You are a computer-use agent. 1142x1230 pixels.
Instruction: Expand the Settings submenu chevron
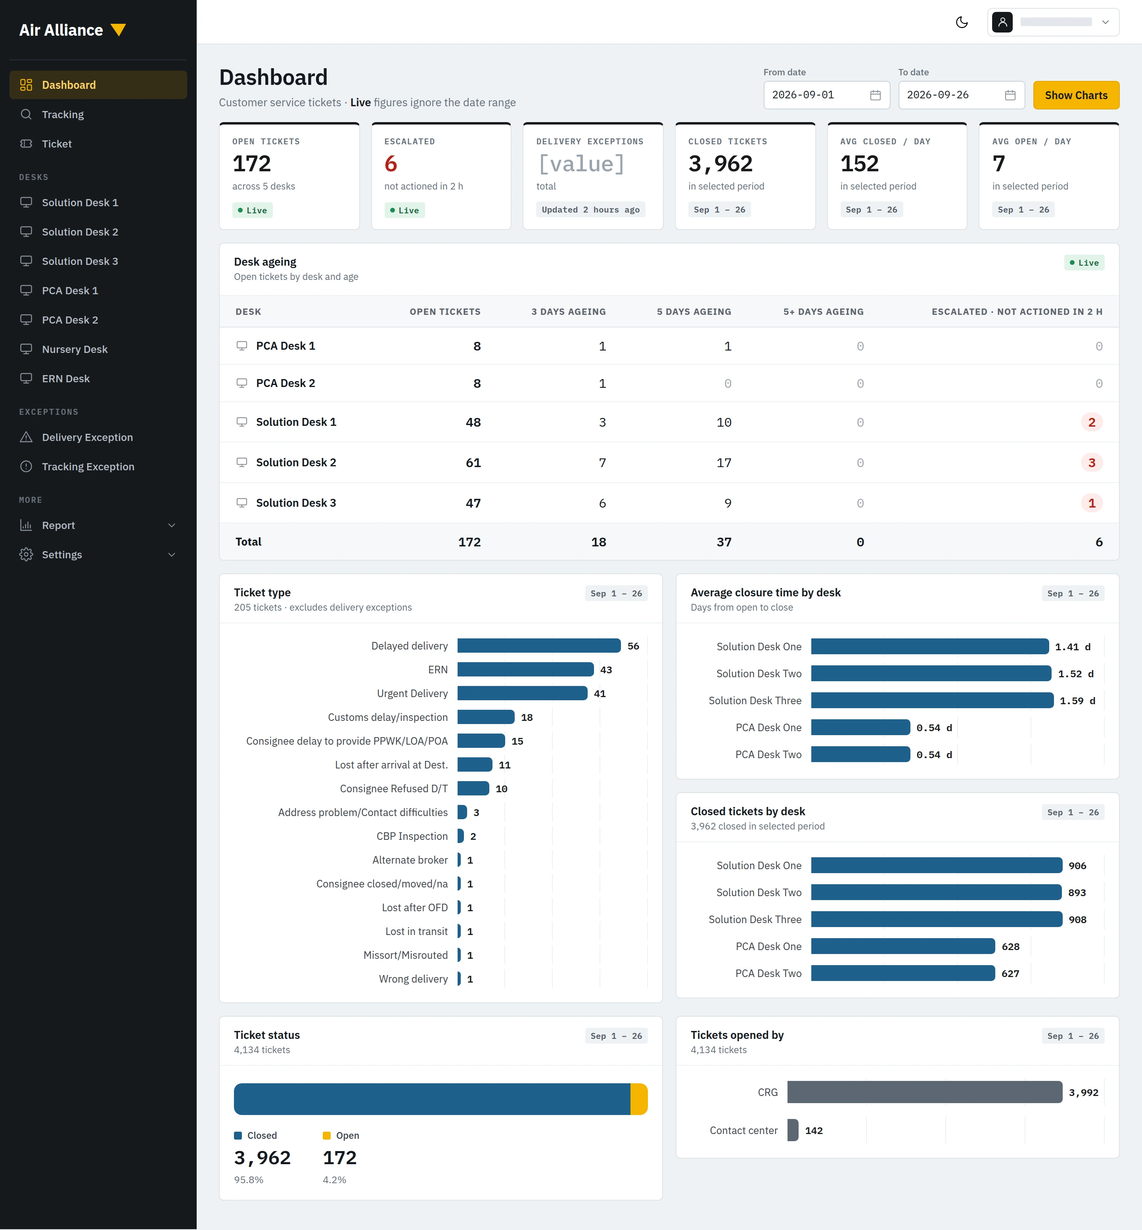click(172, 554)
